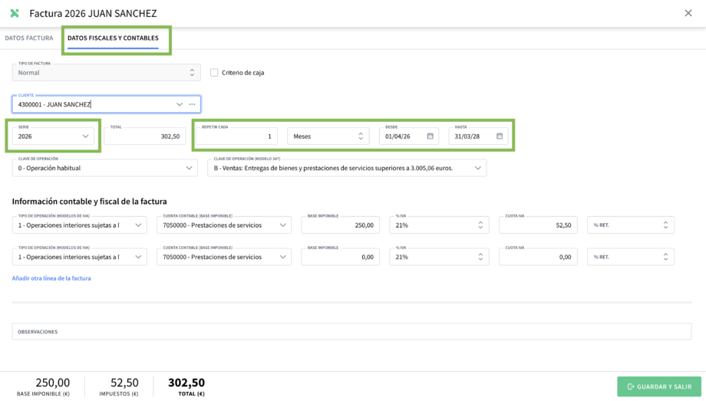Image resolution: width=706 pixels, height=401 pixels.
Task: Open the Desde date calendar picker
Action: click(430, 136)
